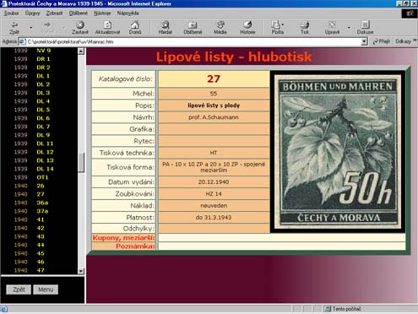Open the Nástroje menu
Screen dimensions: 418x314
(102, 14)
